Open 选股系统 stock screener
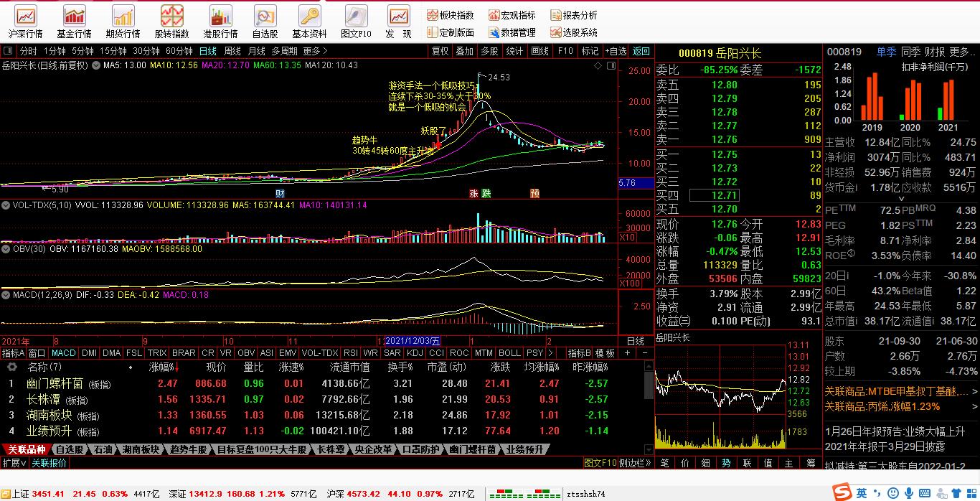This screenshot has height=501, width=980. click(573, 32)
